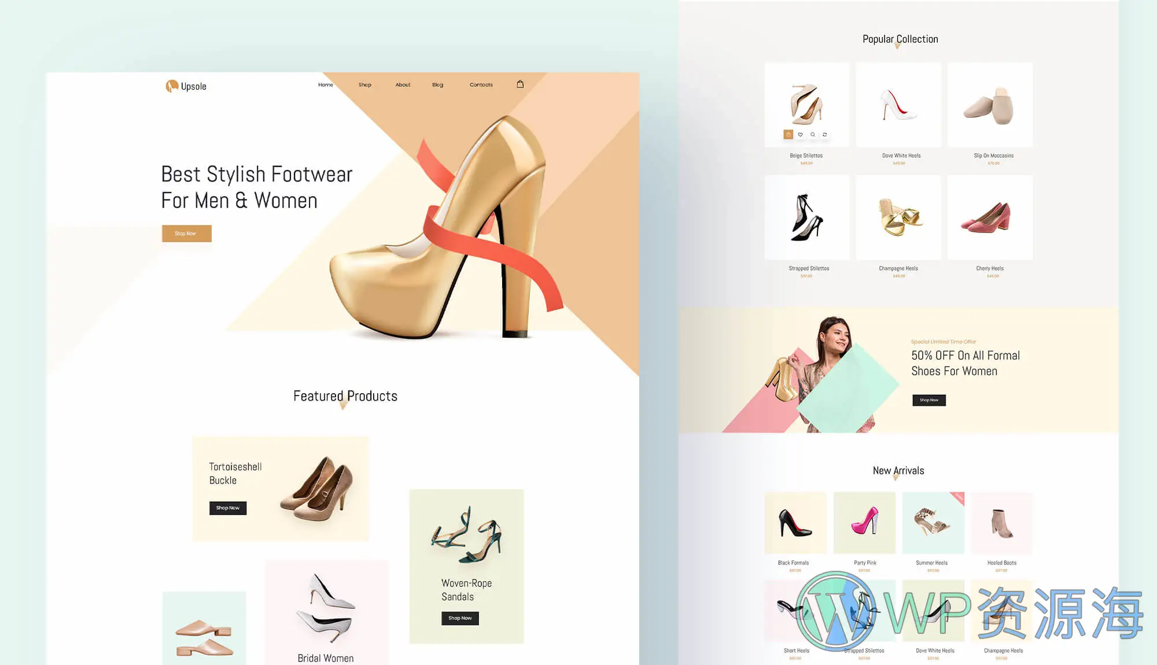Screen dimensions: 1157x665
Task: Open the Blog menu item
Action: pos(438,84)
